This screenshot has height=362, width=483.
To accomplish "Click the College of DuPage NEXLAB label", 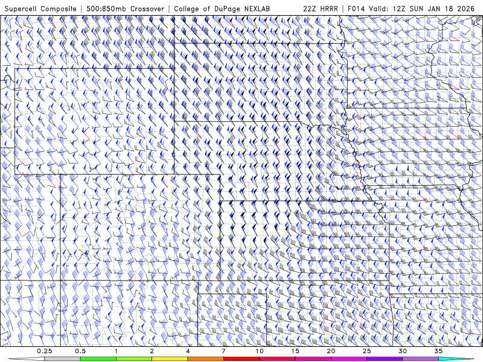I will tap(222, 8).
